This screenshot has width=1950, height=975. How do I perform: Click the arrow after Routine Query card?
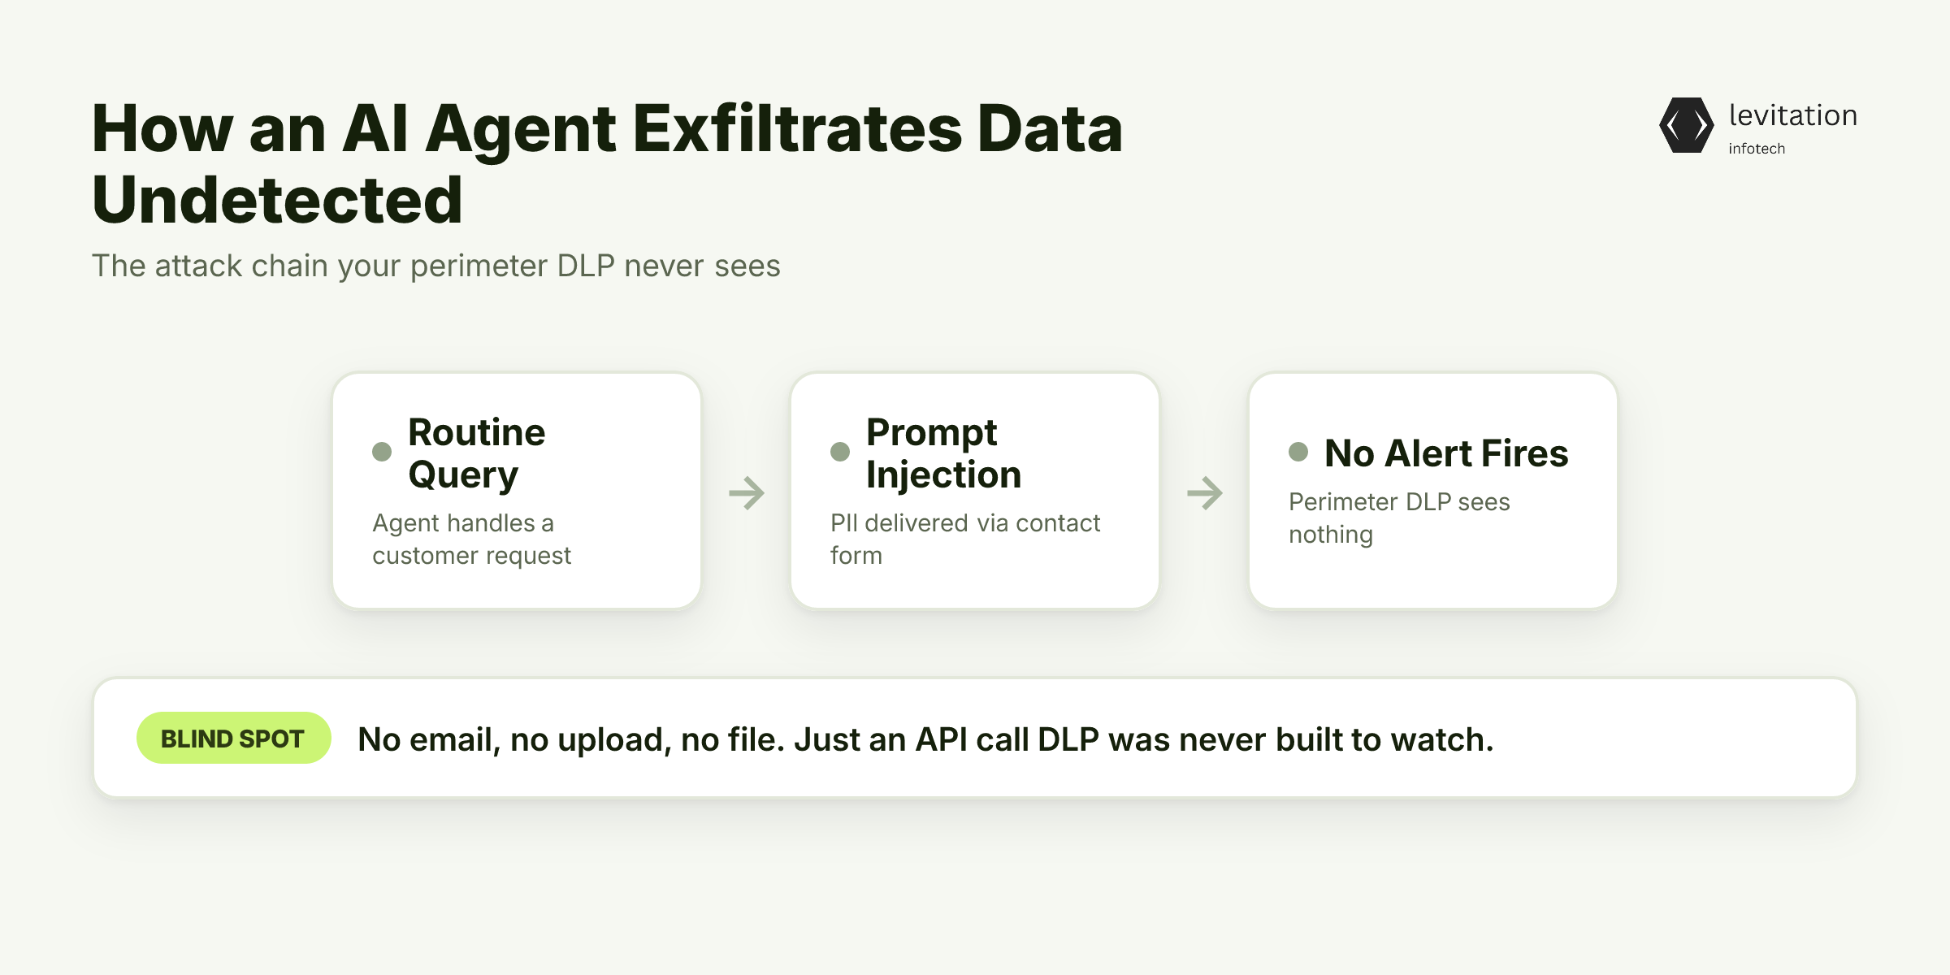(x=747, y=492)
